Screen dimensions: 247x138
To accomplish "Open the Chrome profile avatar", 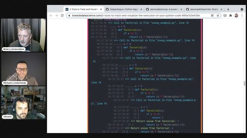I will click(x=236, y=15).
